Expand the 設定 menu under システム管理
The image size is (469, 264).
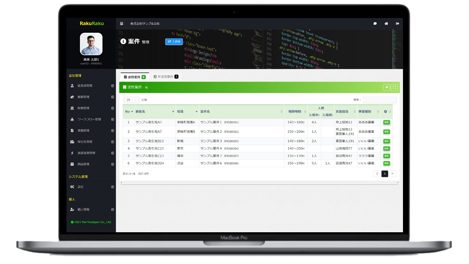point(112,187)
